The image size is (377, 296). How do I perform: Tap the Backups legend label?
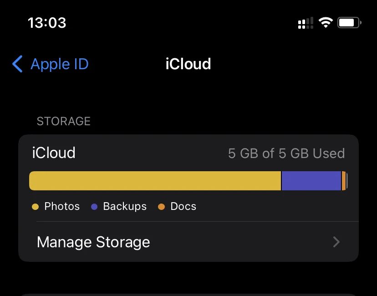tap(125, 207)
